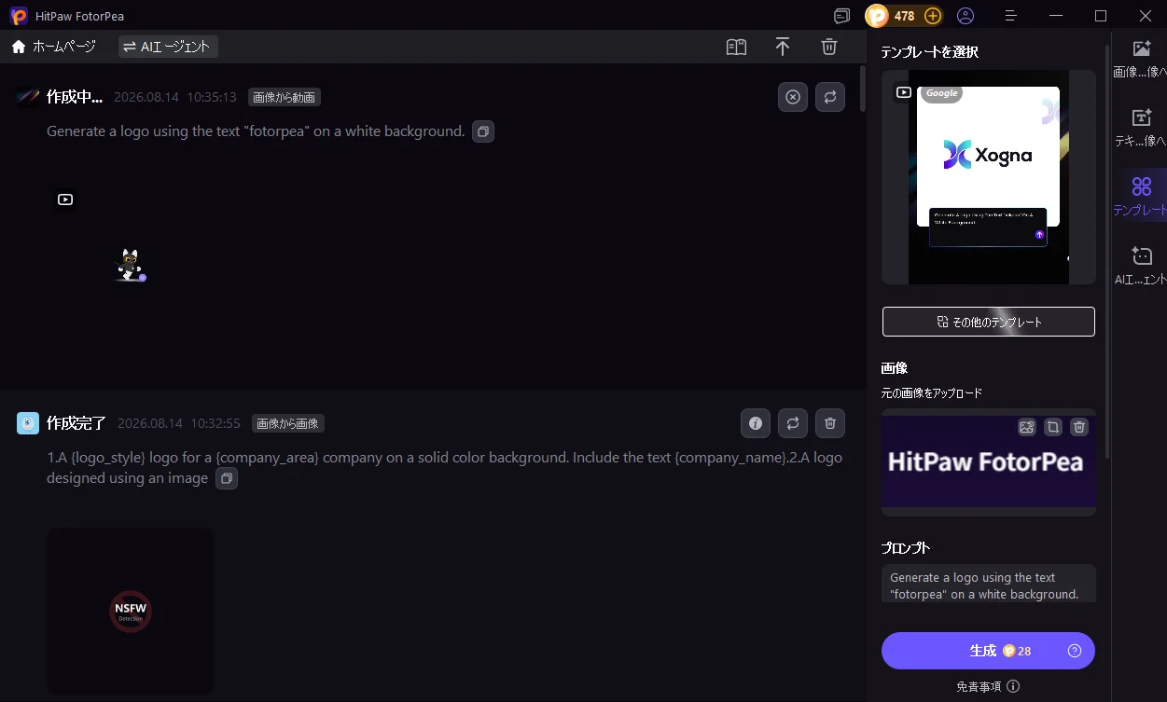1167x702 pixels.
Task: Click the video icon above loading animation
Action: tap(64, 200)
